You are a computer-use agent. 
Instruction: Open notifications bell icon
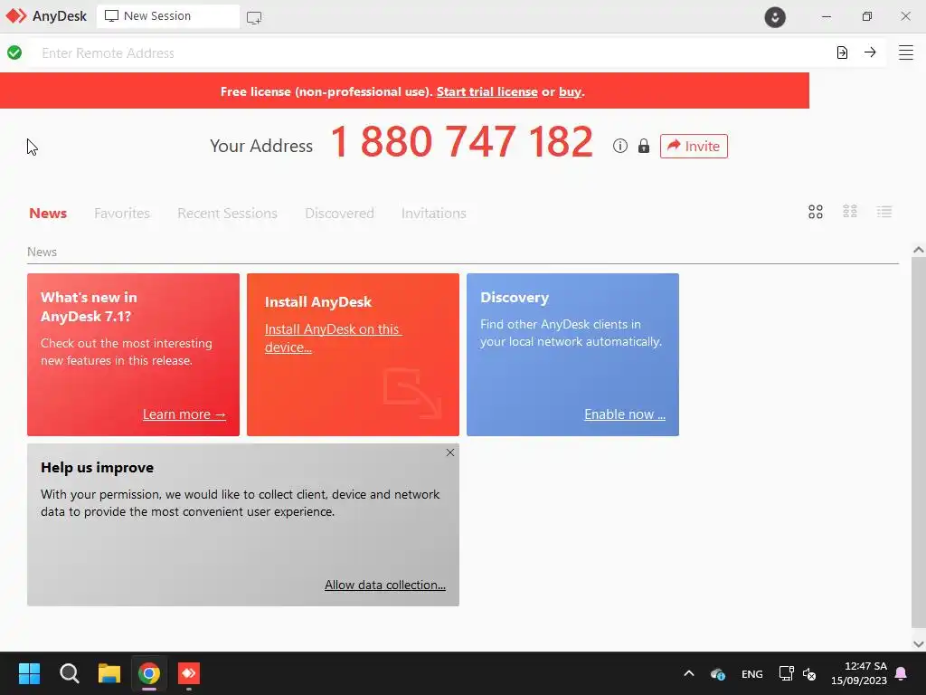click(x=902, y=673)
